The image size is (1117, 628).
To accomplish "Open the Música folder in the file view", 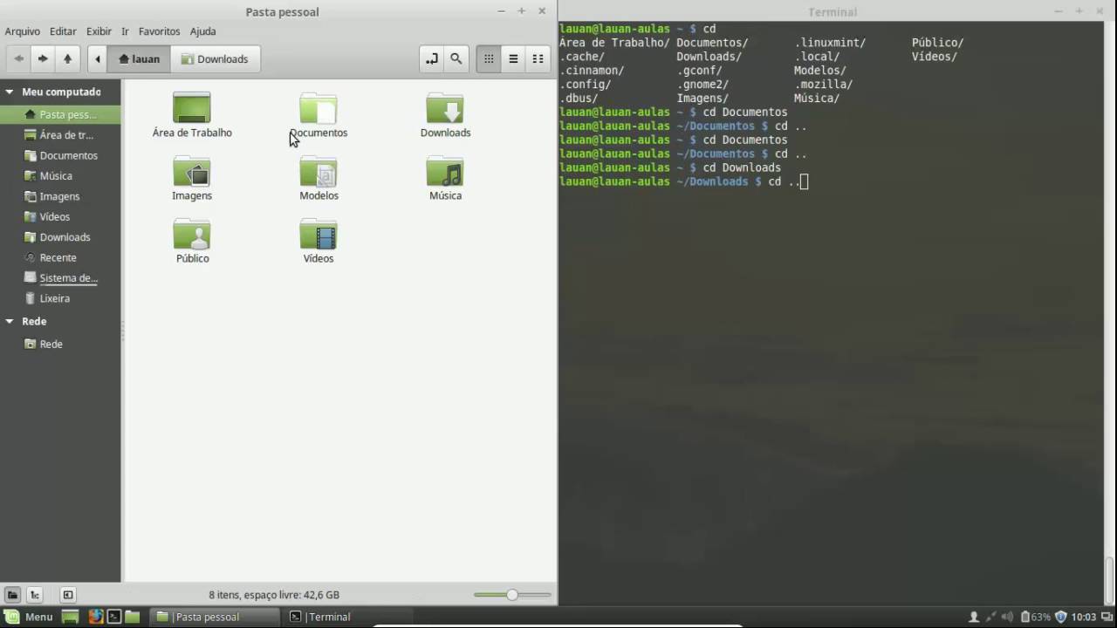I will tap(445, 178).
